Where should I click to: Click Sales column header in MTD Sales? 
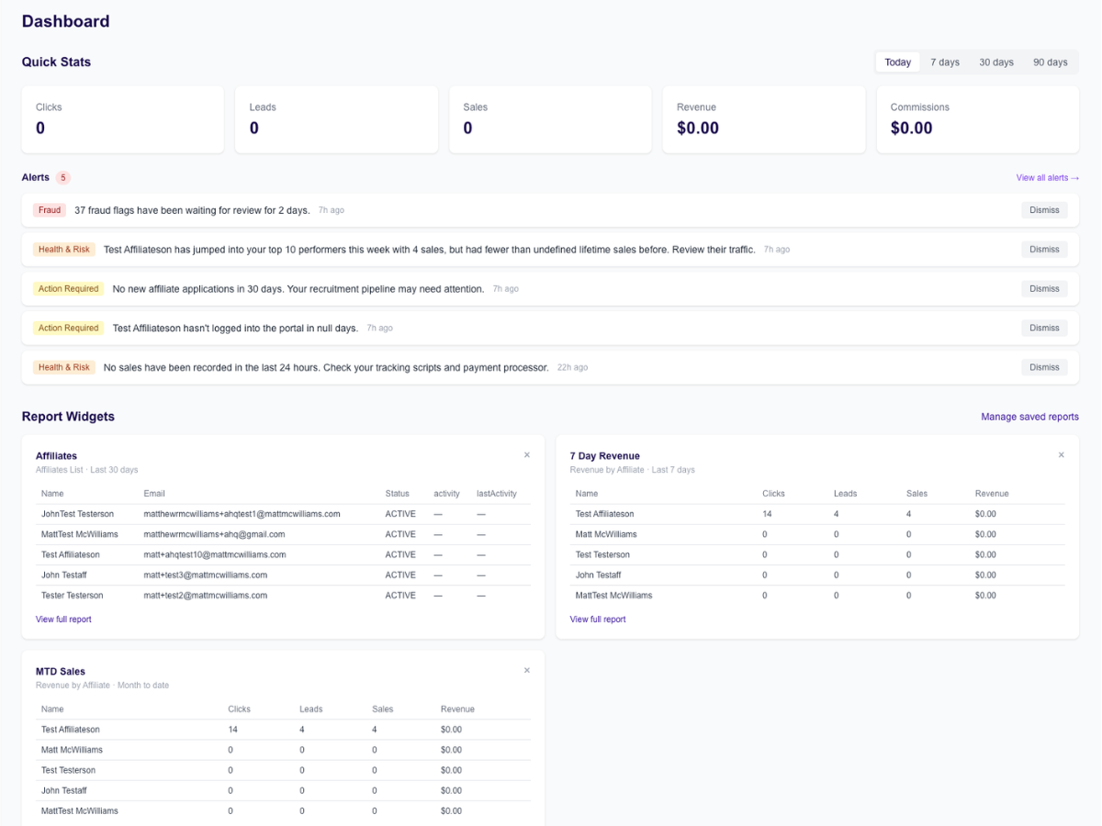(383, 709)
